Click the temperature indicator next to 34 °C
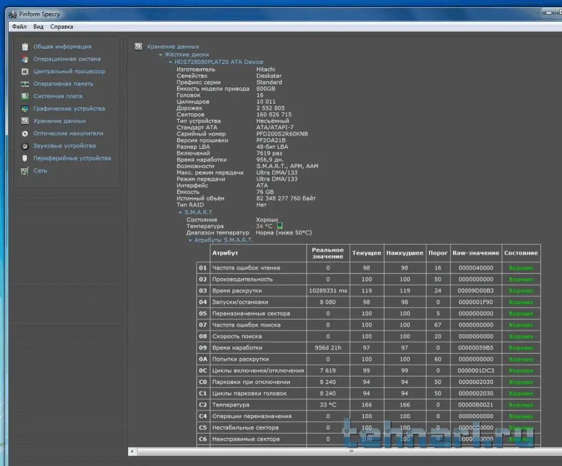Image resolution: width=562 pixels, height=466 pixels. pyautogui.click(x=279, y=226)
